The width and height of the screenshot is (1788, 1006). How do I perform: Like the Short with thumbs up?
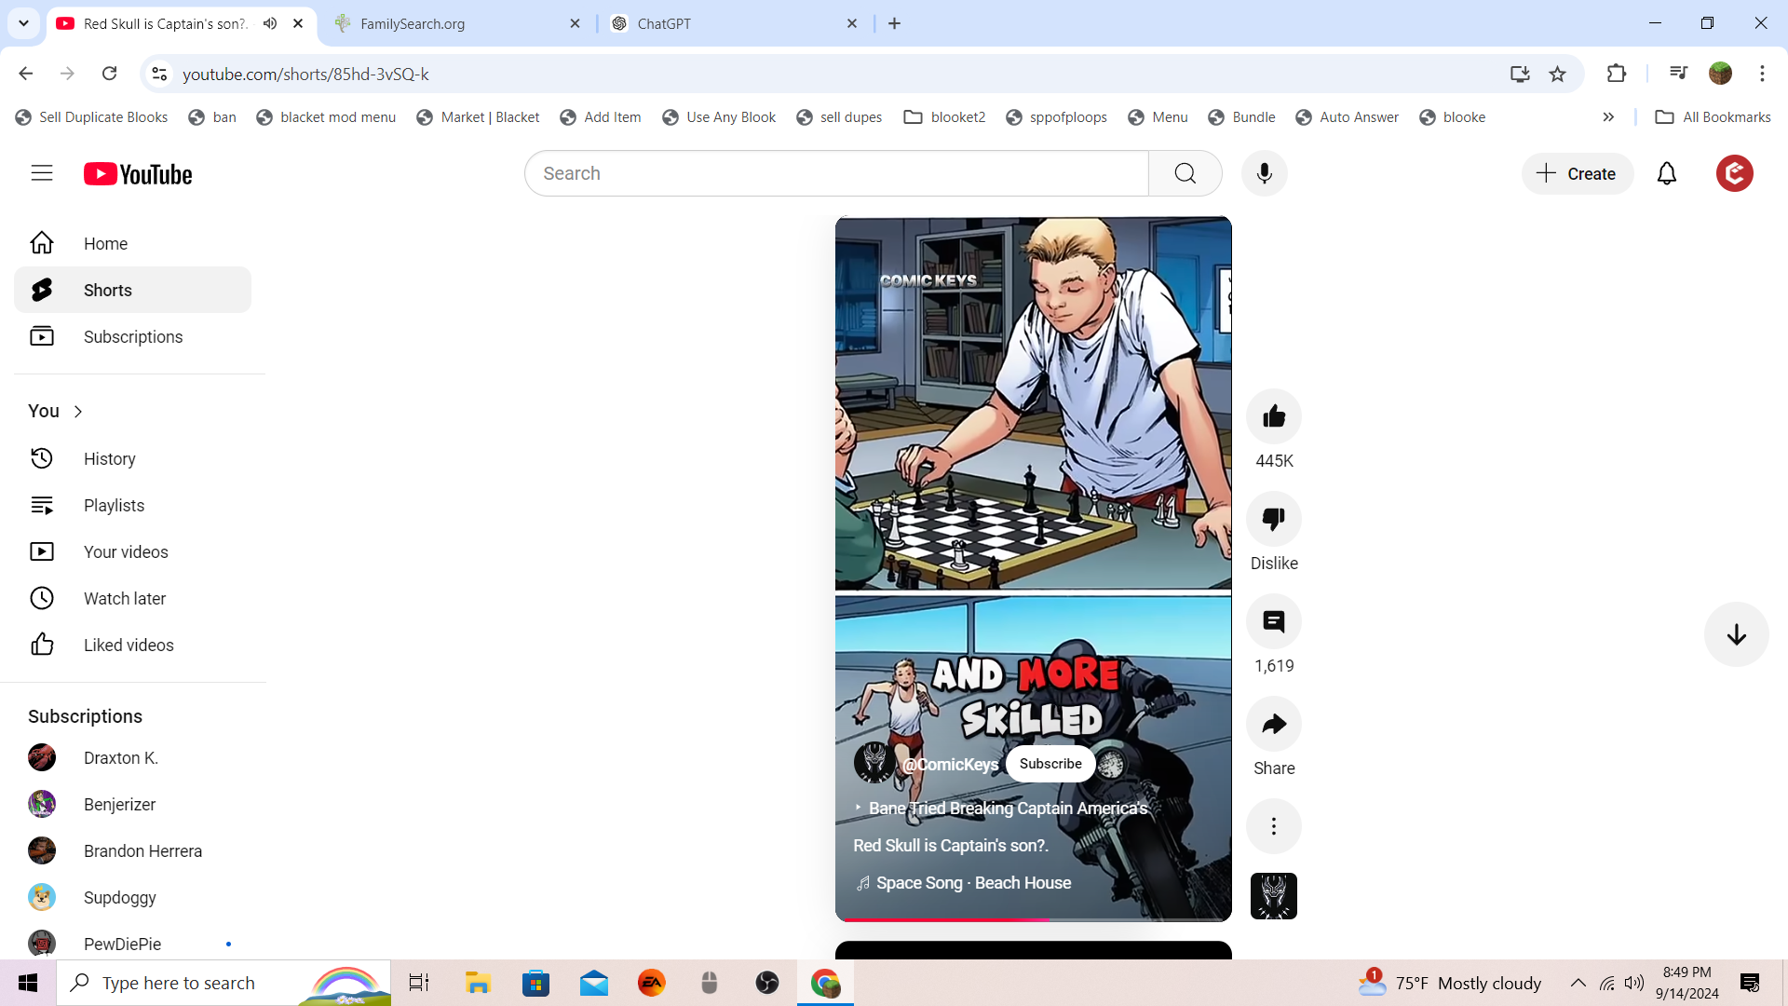coord(1273,416)
